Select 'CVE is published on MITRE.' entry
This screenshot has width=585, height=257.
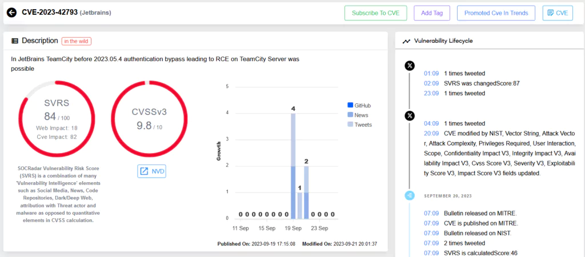[481, 223]
